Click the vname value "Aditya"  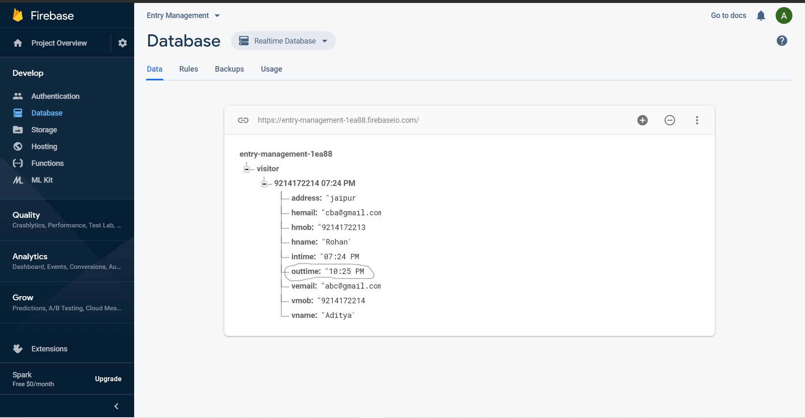tap(338, 315)
